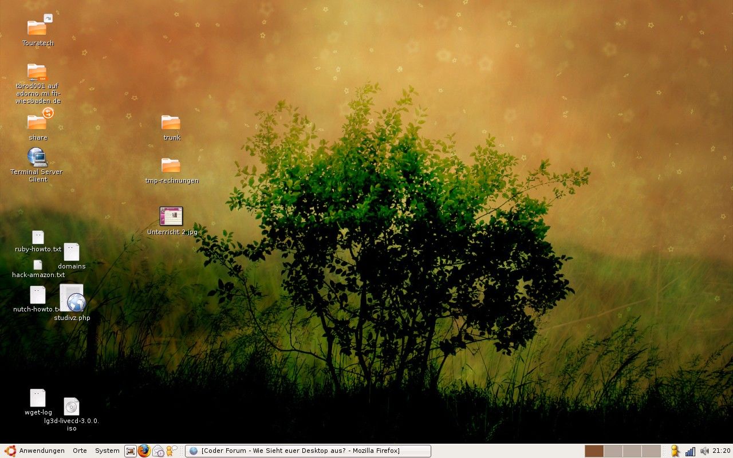The height and width of the screenshot is (458, 733).
Task: Click the network signal strength icon
Action: (690, 451)
